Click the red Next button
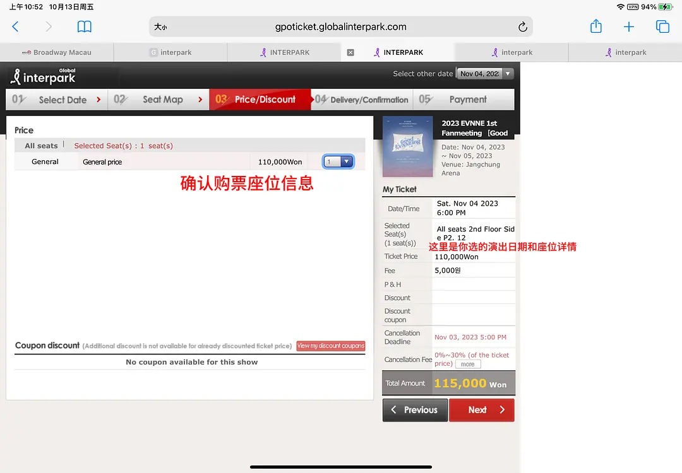Viewport: 682px width, 473px height. [x=481, y=410]
